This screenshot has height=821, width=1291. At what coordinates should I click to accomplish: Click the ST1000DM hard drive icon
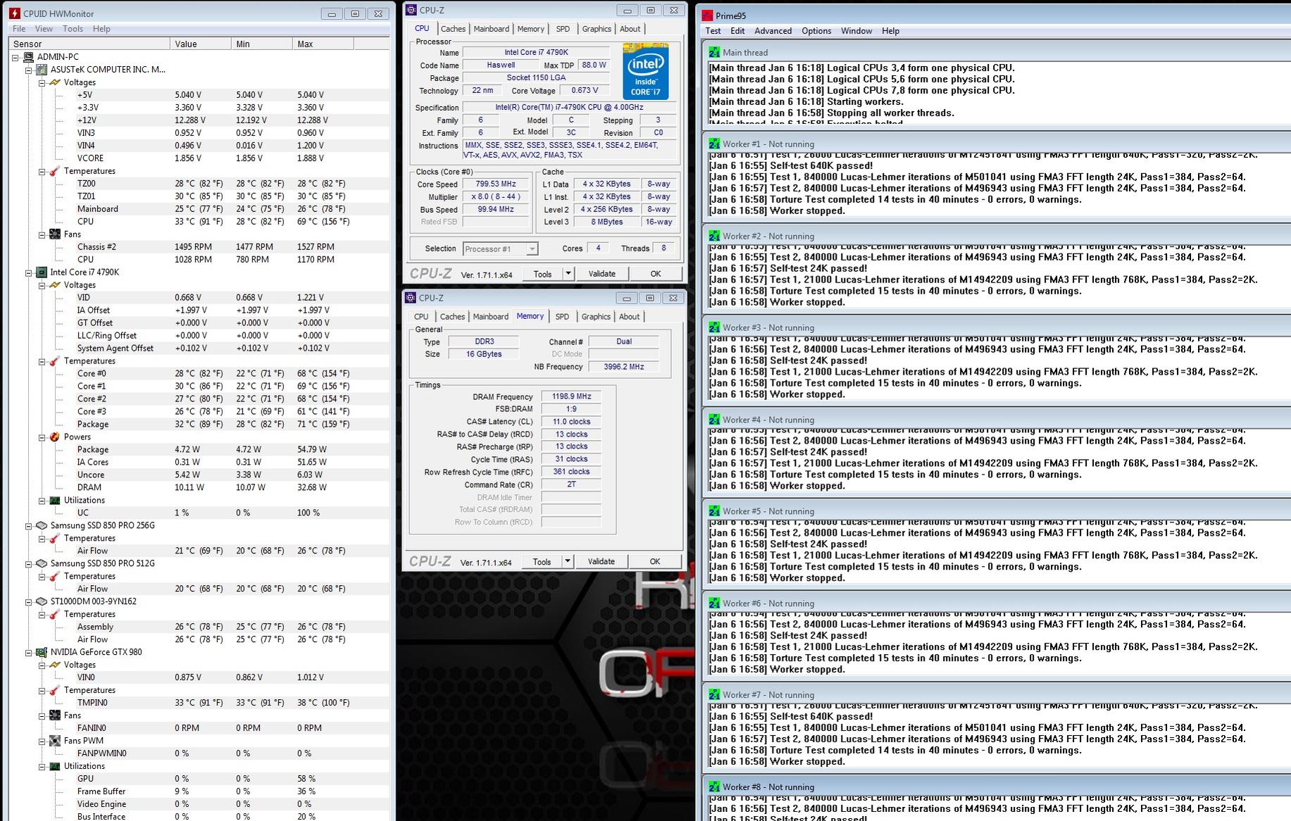[x=42, y=602]
